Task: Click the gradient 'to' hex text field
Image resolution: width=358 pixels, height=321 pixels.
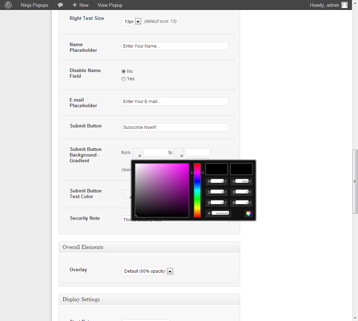Action: point(198,152)
